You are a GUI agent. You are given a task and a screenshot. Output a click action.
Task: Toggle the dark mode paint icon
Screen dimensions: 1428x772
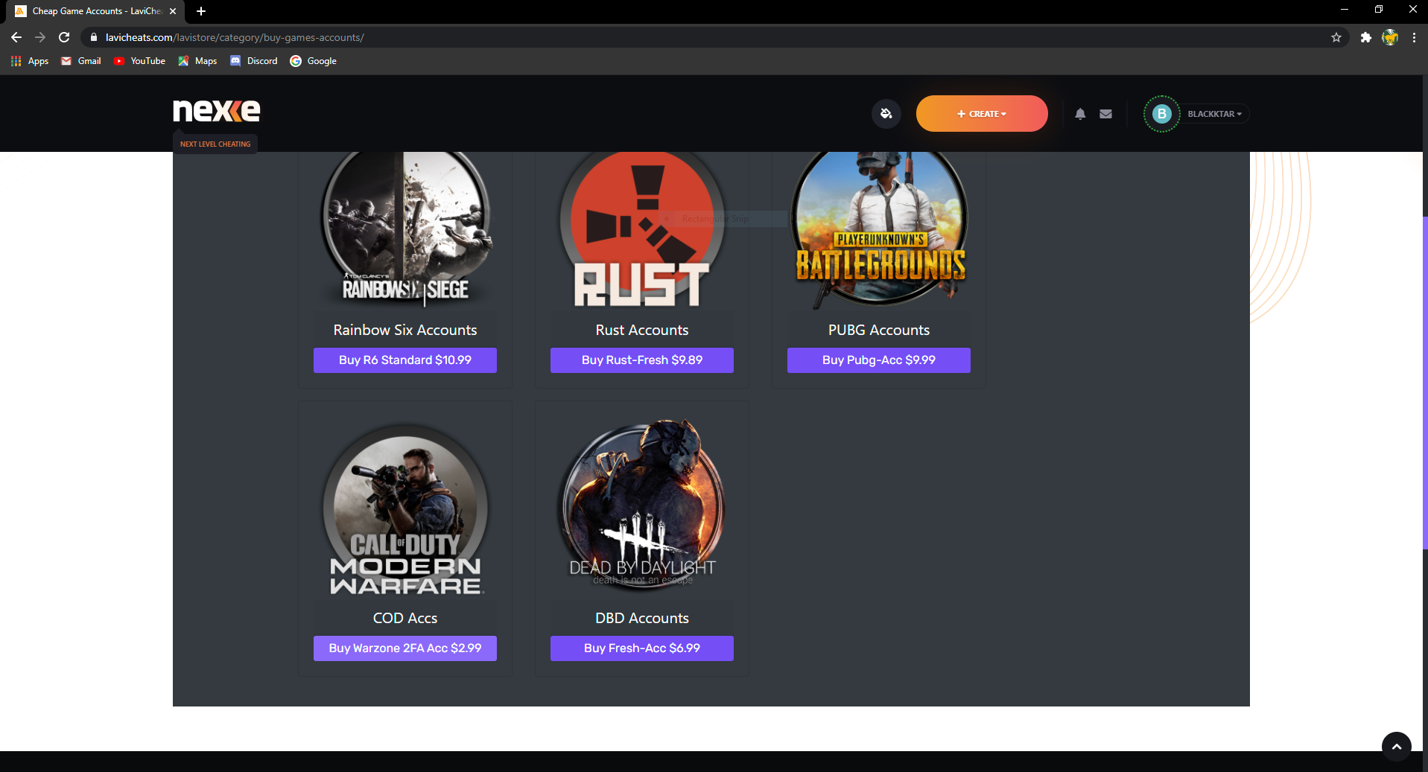click(886, 114)
